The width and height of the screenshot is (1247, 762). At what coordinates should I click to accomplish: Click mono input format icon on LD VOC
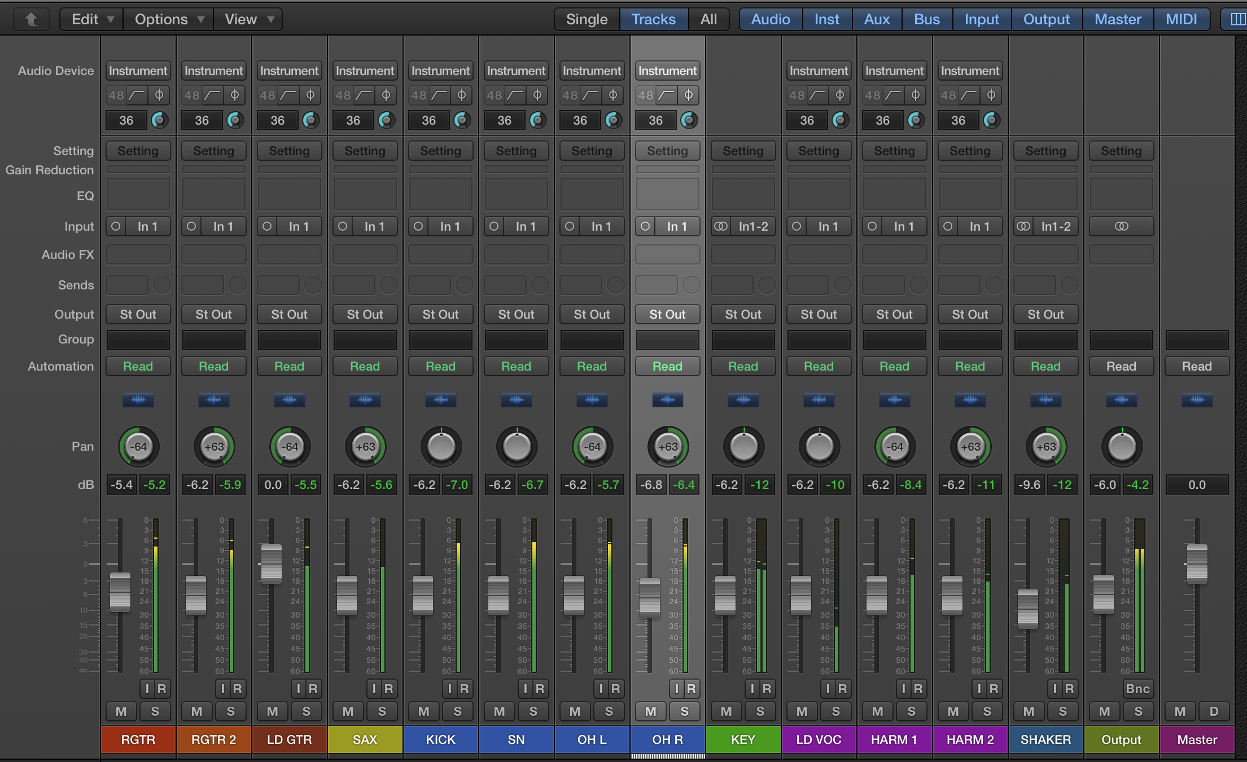[x=797, y=226]
